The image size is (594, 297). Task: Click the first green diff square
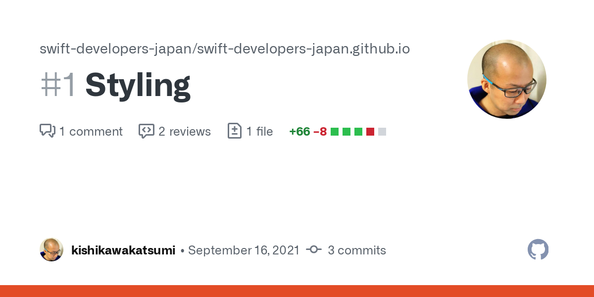pos(335,132)
